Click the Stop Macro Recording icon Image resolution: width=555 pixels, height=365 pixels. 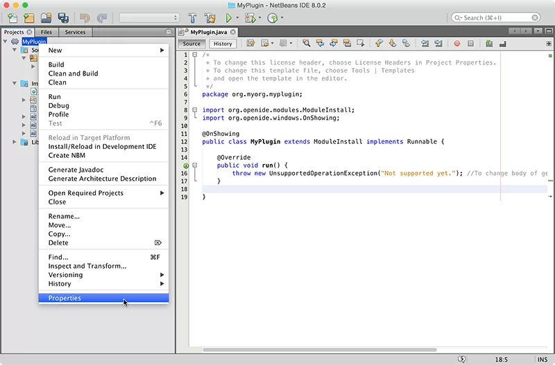[470, 44]
